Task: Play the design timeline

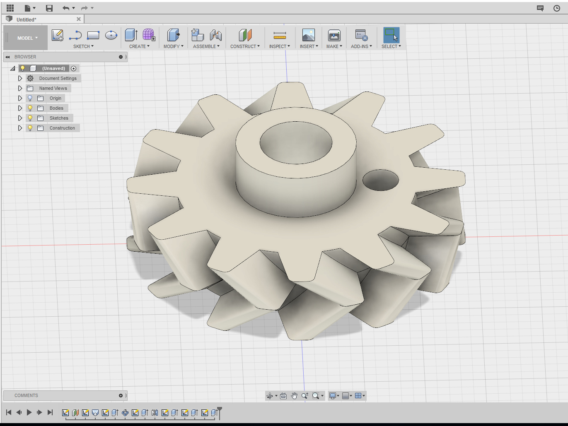Action: 29,412
